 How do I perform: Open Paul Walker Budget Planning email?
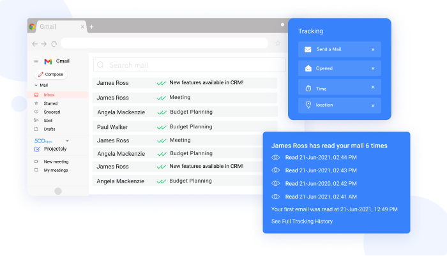pos(185,127)
